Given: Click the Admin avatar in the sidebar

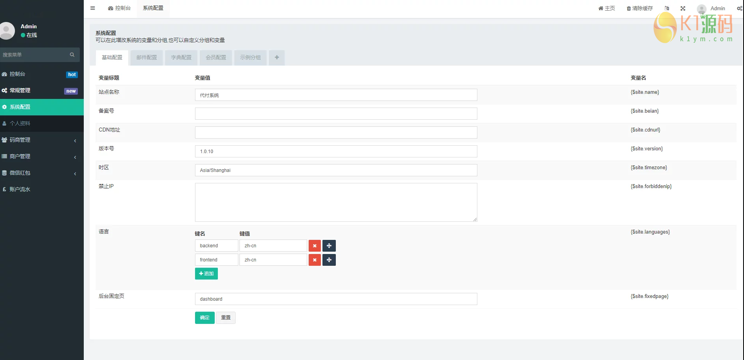Looking at the screenshot, I should [7, 31].
